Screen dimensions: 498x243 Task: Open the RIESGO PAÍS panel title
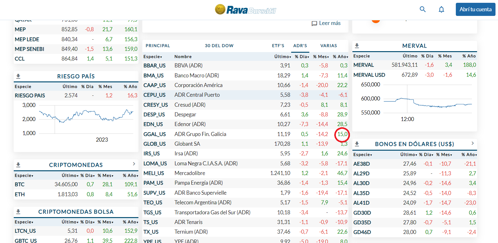click(76, 76)
